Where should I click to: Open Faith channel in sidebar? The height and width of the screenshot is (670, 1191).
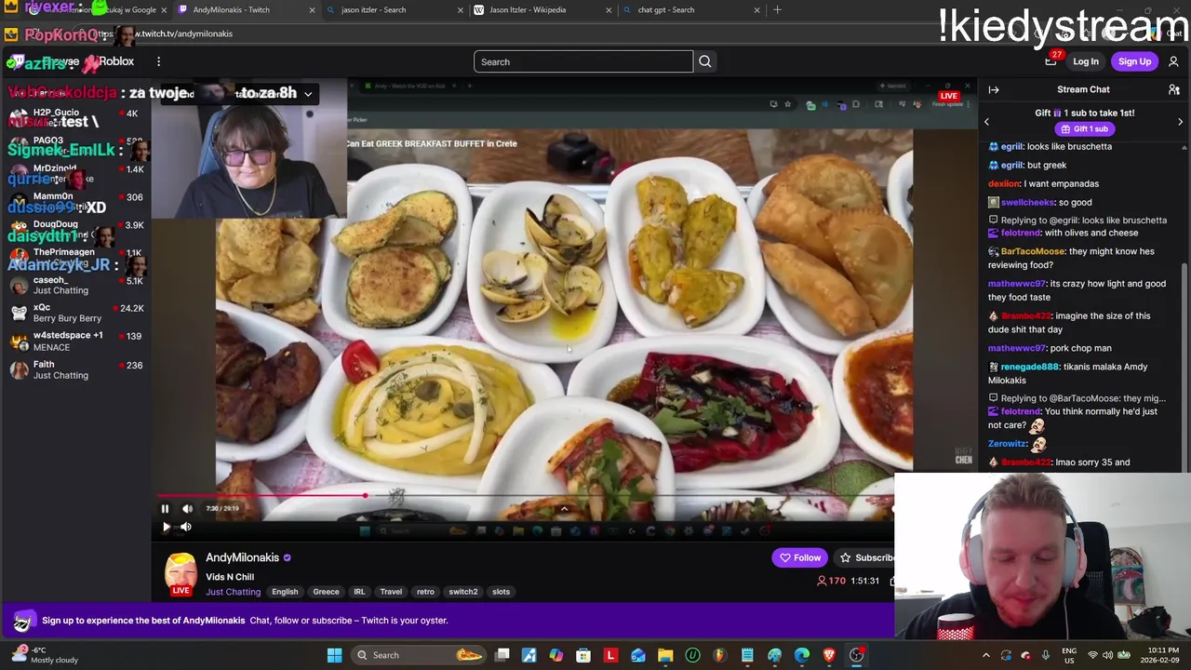75,369
